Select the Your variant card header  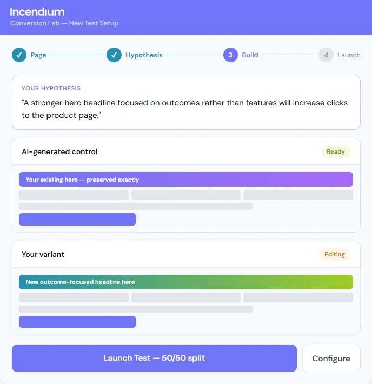(x=186, y=254)
